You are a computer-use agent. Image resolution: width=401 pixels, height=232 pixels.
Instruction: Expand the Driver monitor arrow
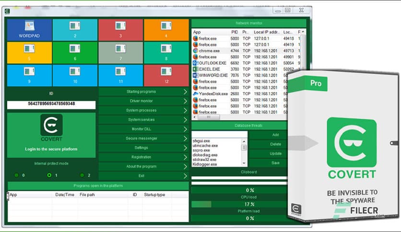coord(185,101)
